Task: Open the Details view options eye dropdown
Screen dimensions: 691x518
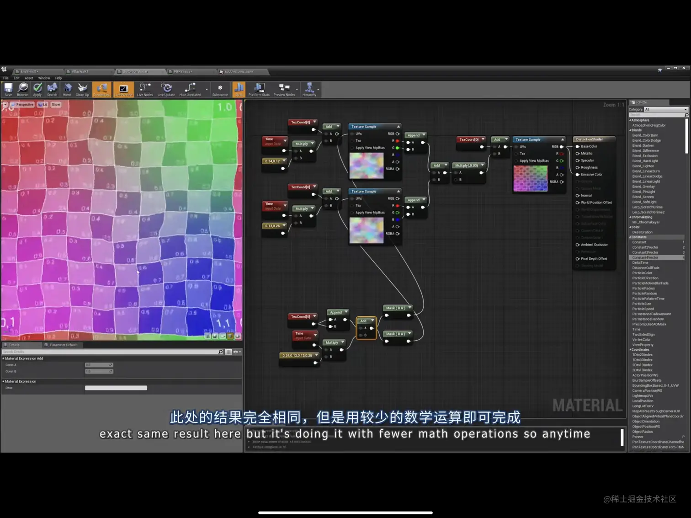Action: pos(237,352)
